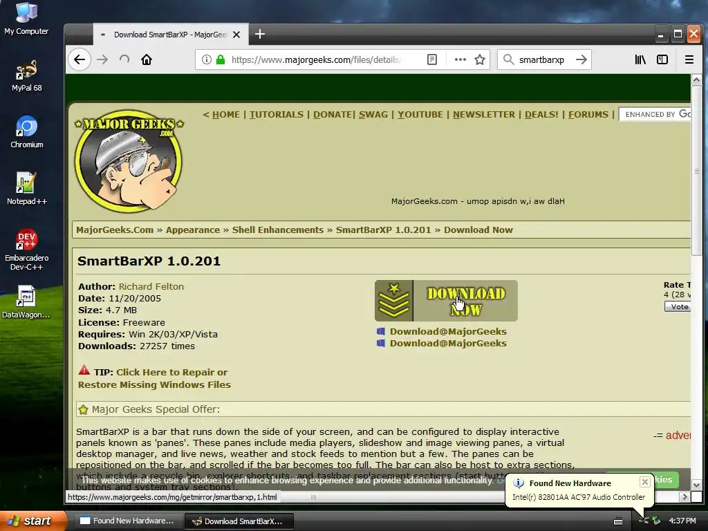Image resolution: width=708 pixels, height=531 pixels.
Task: Click the keyboard icon in system tray
Action: (x=618, y=521)
